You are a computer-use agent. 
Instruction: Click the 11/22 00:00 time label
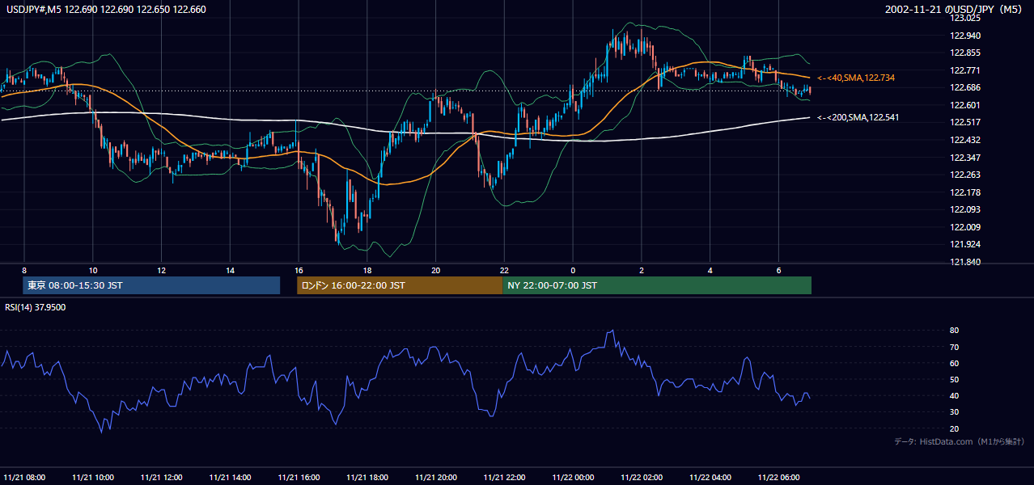tap(574, 477)
